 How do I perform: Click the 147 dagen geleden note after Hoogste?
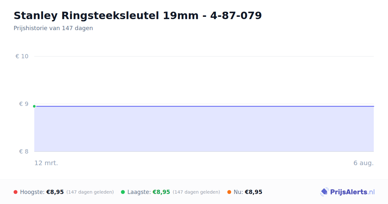(x=90, y=192)
